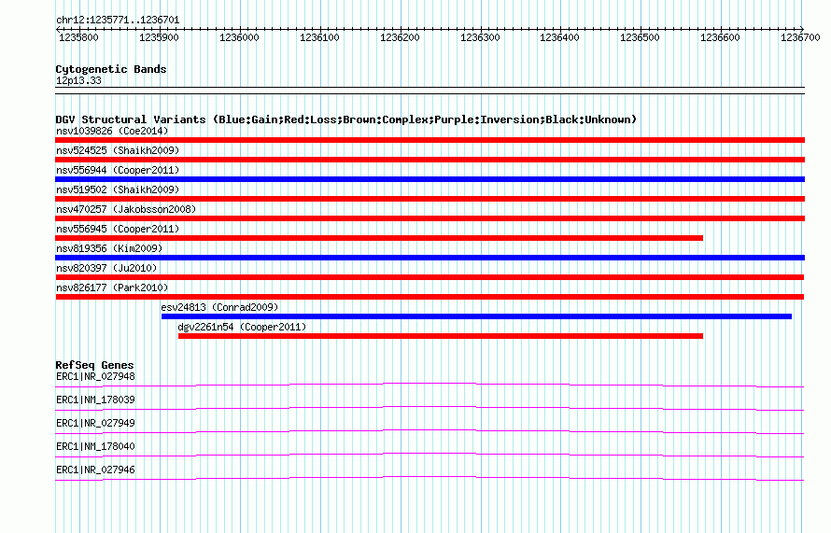The image size is (831, 533).
Task: Click the magenta line for ERC1|NM_178039
Action: (x=430, y=408)
